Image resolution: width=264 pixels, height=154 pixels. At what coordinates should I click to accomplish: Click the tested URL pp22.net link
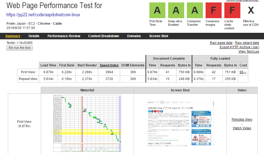[x=43, y=15]
